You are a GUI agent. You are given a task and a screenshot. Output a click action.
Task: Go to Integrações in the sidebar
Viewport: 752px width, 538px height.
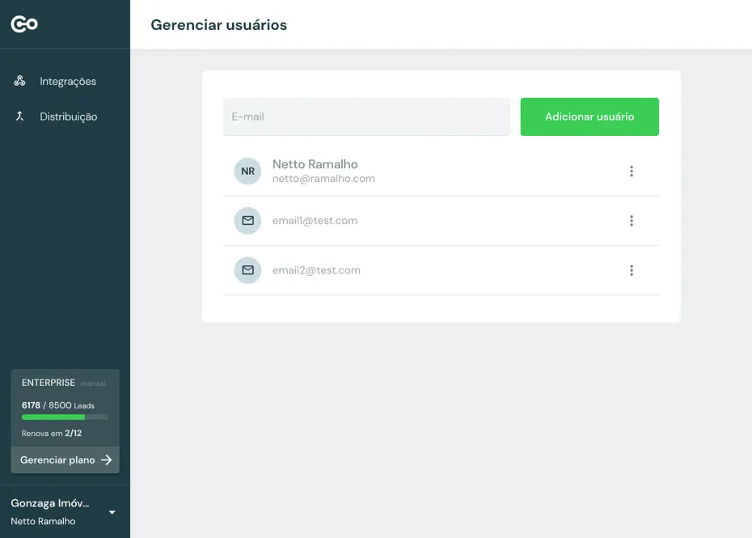(x=68, y=81)
